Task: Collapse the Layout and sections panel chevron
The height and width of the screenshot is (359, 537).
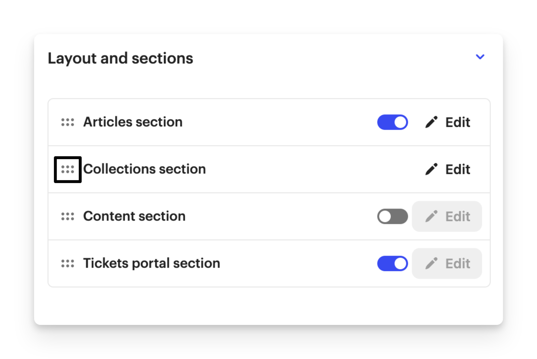Action: tap(480, 57)
